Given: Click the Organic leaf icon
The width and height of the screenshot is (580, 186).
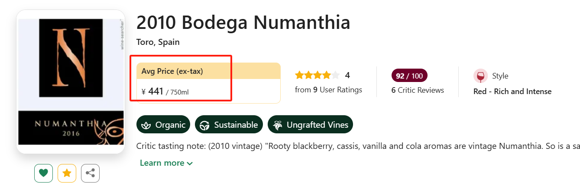Looking at the screenshot, I should tap(146, 125).
